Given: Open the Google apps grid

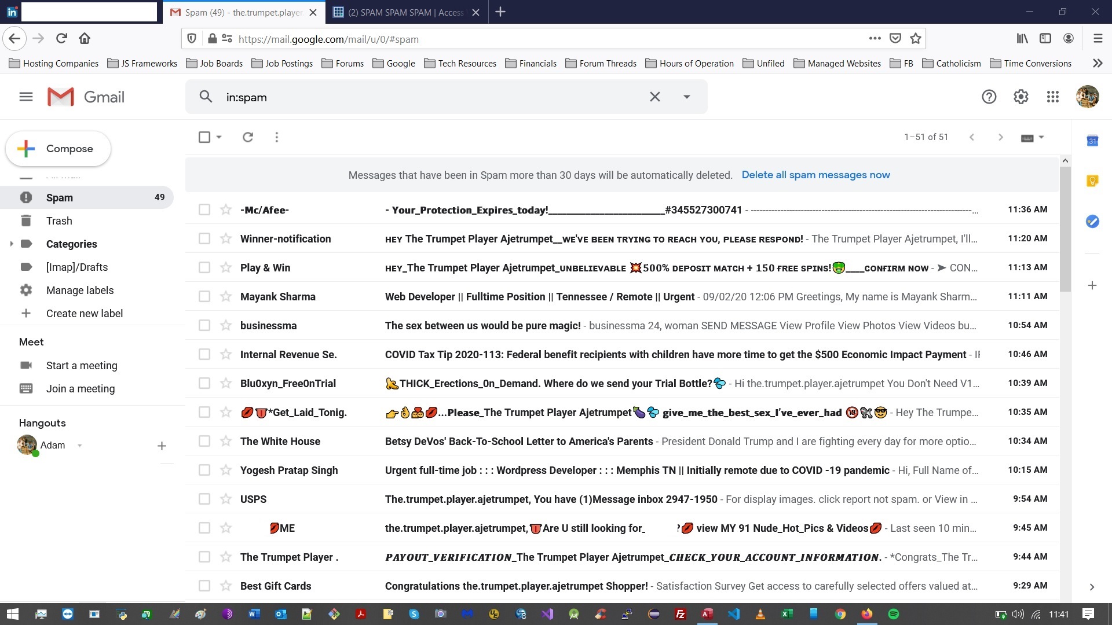Looking at the screenshot, I should point(1052,97).
